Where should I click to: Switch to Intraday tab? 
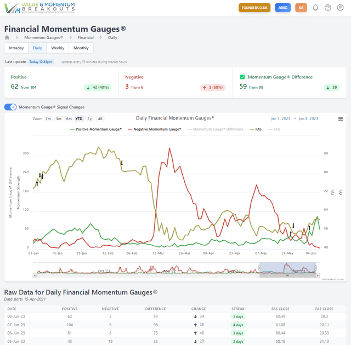click(16, 48)
